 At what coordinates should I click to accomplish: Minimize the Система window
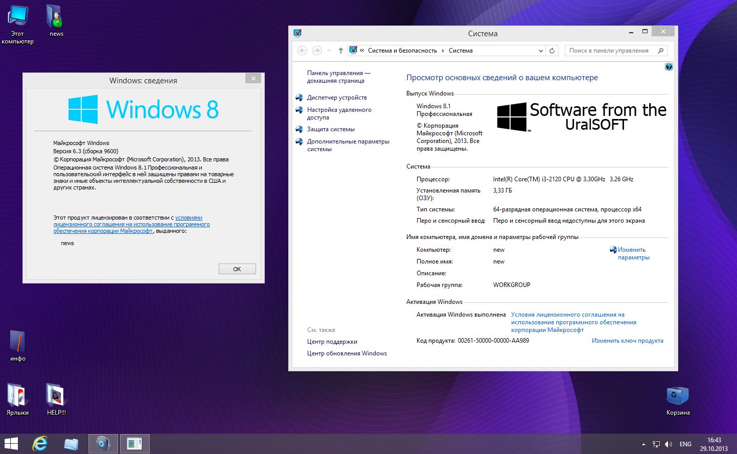tap(631, 32)
